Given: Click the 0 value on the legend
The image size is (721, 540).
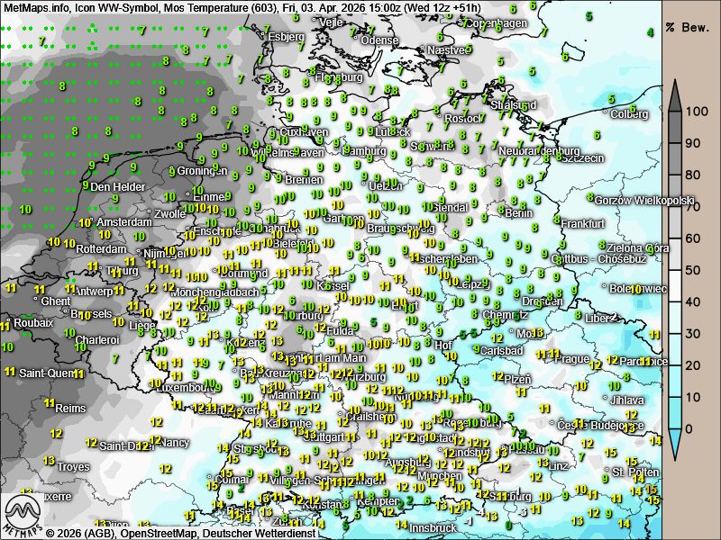Looking at the screenshot, I should [x=690, y=428].
